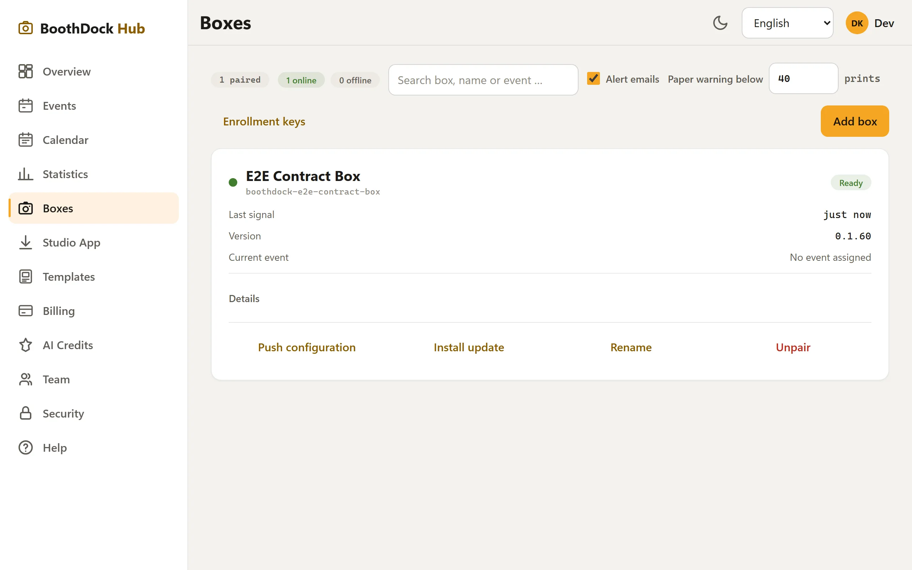Click the AI Credits star icon

point(26,345)
